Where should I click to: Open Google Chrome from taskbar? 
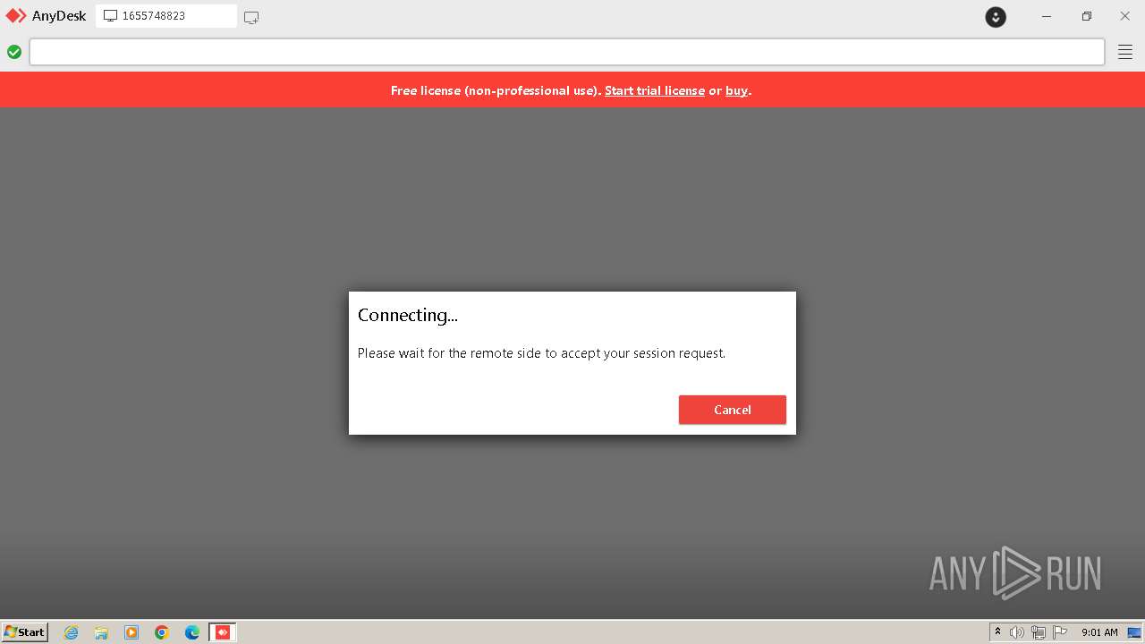[162, 632]
